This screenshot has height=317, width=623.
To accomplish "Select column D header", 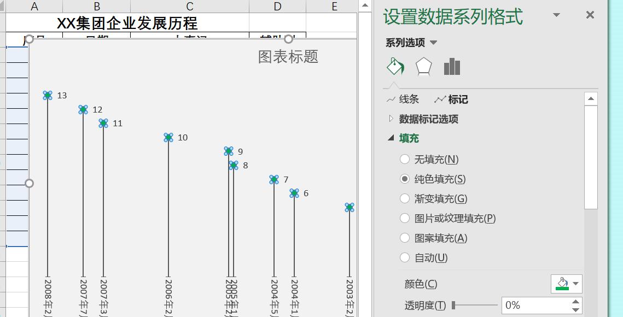I will click(278, 7).
